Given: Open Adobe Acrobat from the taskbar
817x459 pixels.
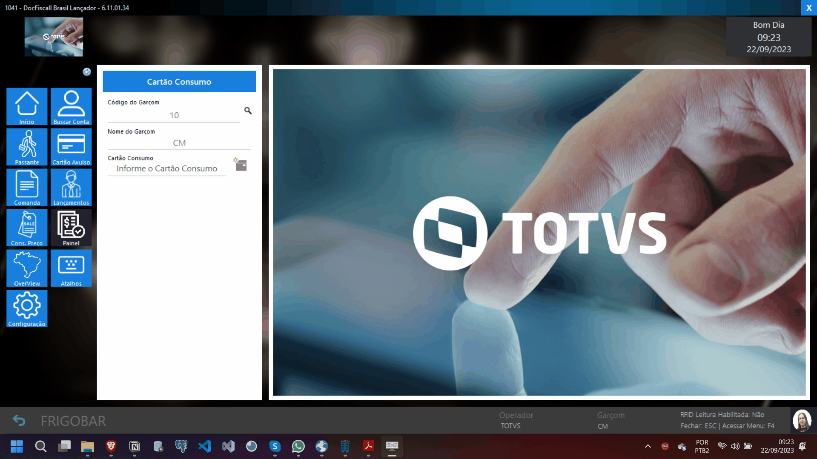Looking at the screenshot, I should pyautogui.click(x=369, y=446).
